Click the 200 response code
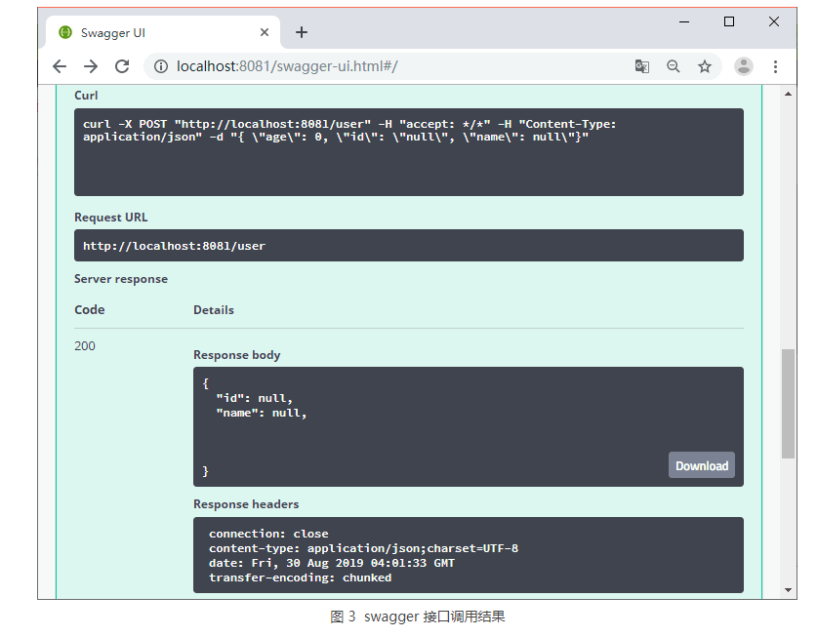 click(x=85, y=346)
